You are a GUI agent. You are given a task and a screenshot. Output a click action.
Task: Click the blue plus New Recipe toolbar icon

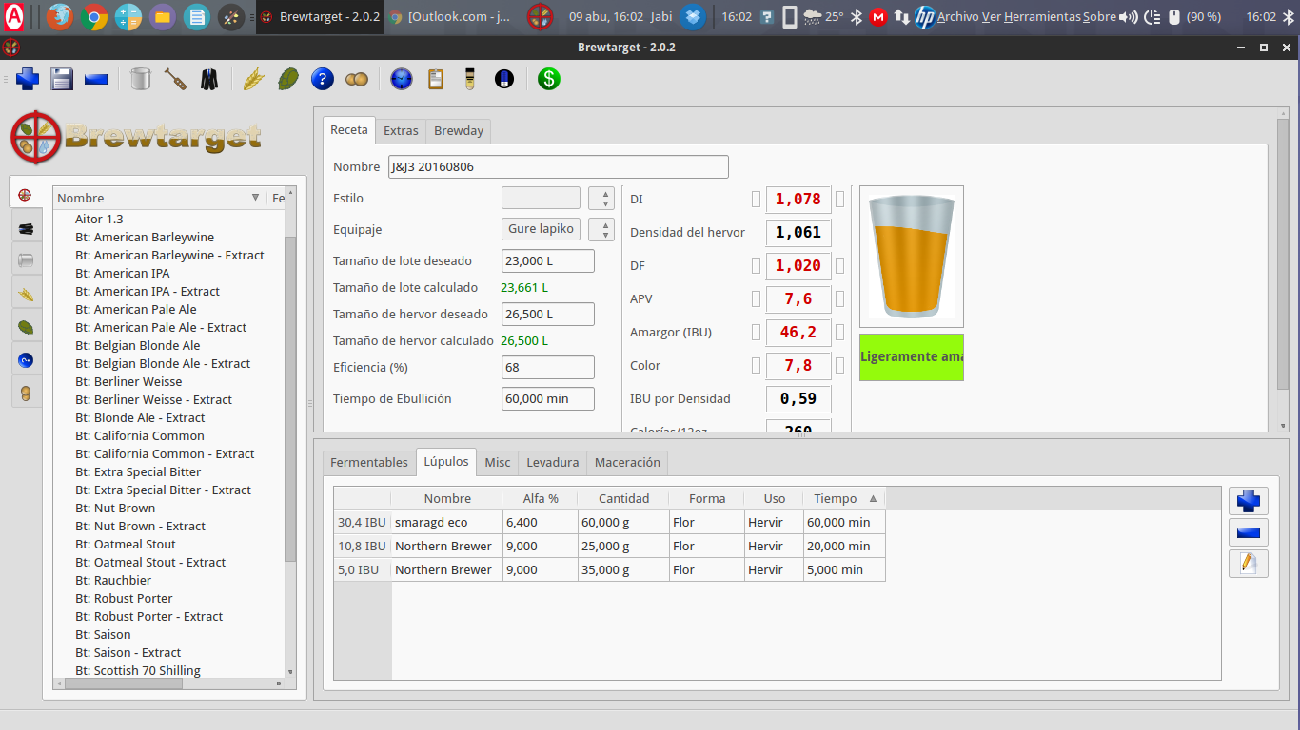point(28,80)
